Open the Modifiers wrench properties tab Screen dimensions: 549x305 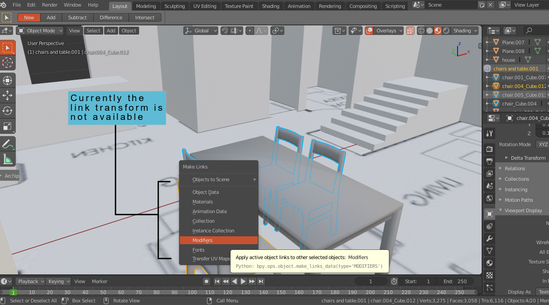(490, 238)
